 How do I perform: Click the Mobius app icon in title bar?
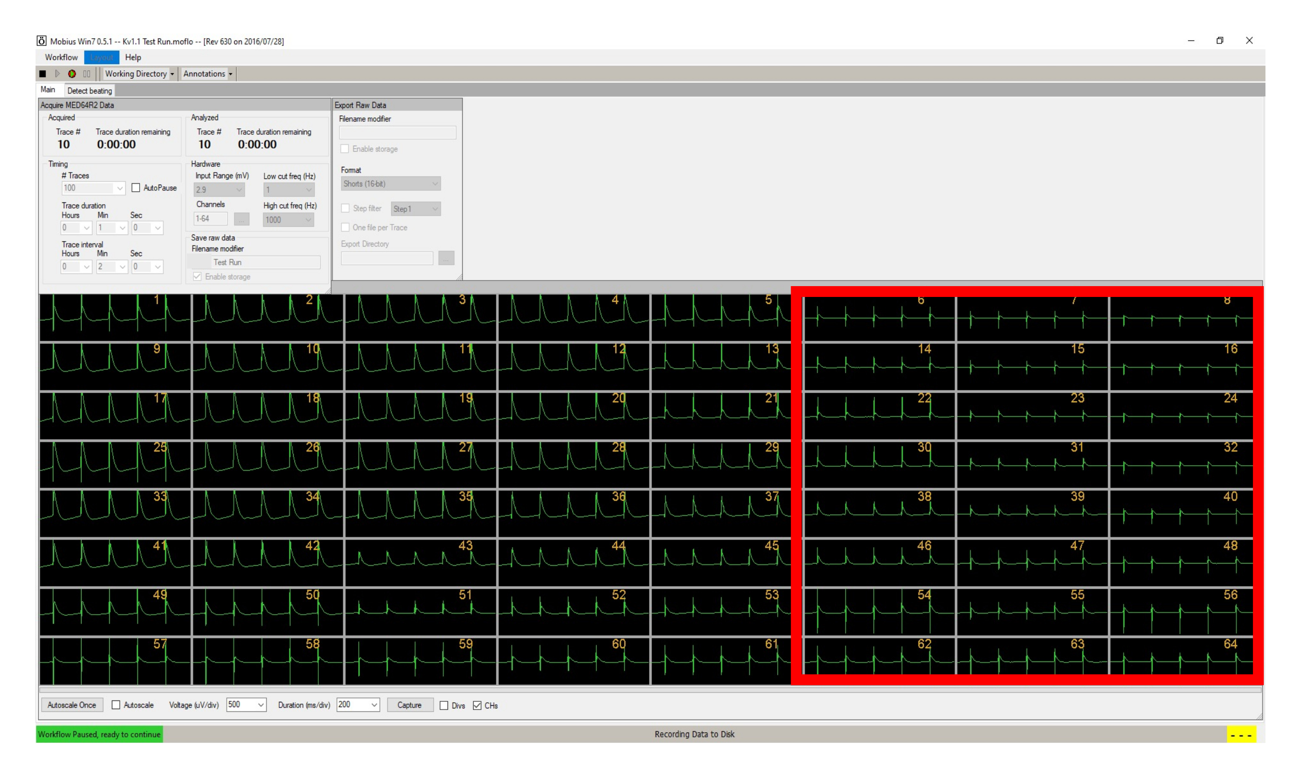(42, 41)
